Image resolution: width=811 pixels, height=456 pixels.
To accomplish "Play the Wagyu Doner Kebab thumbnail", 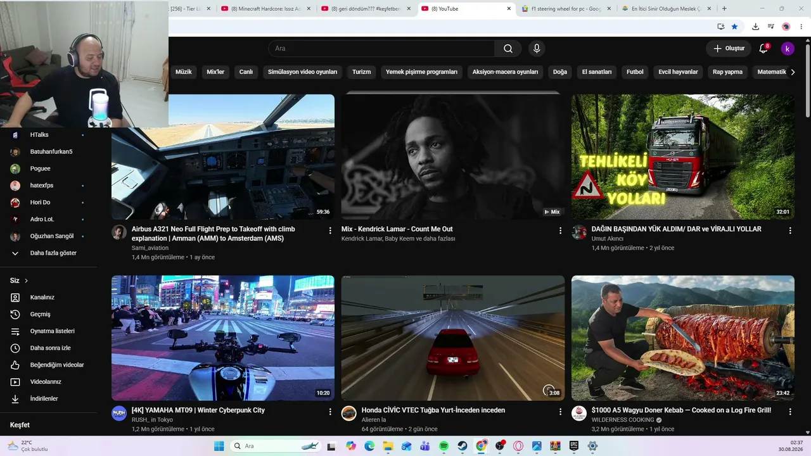I will pos(683,338).
